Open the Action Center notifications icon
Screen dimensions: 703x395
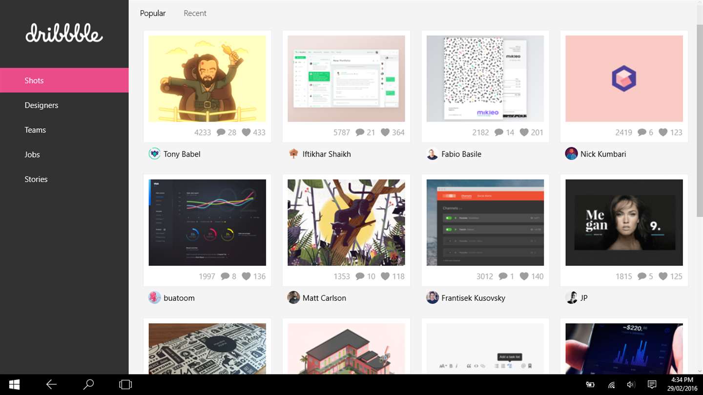pyautogui.click(x=651, y=385)
